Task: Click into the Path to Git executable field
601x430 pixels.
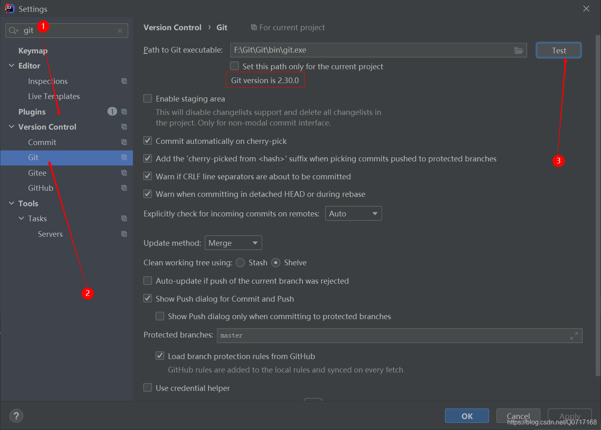Action: pyautogui.click(x=378, y=50)
